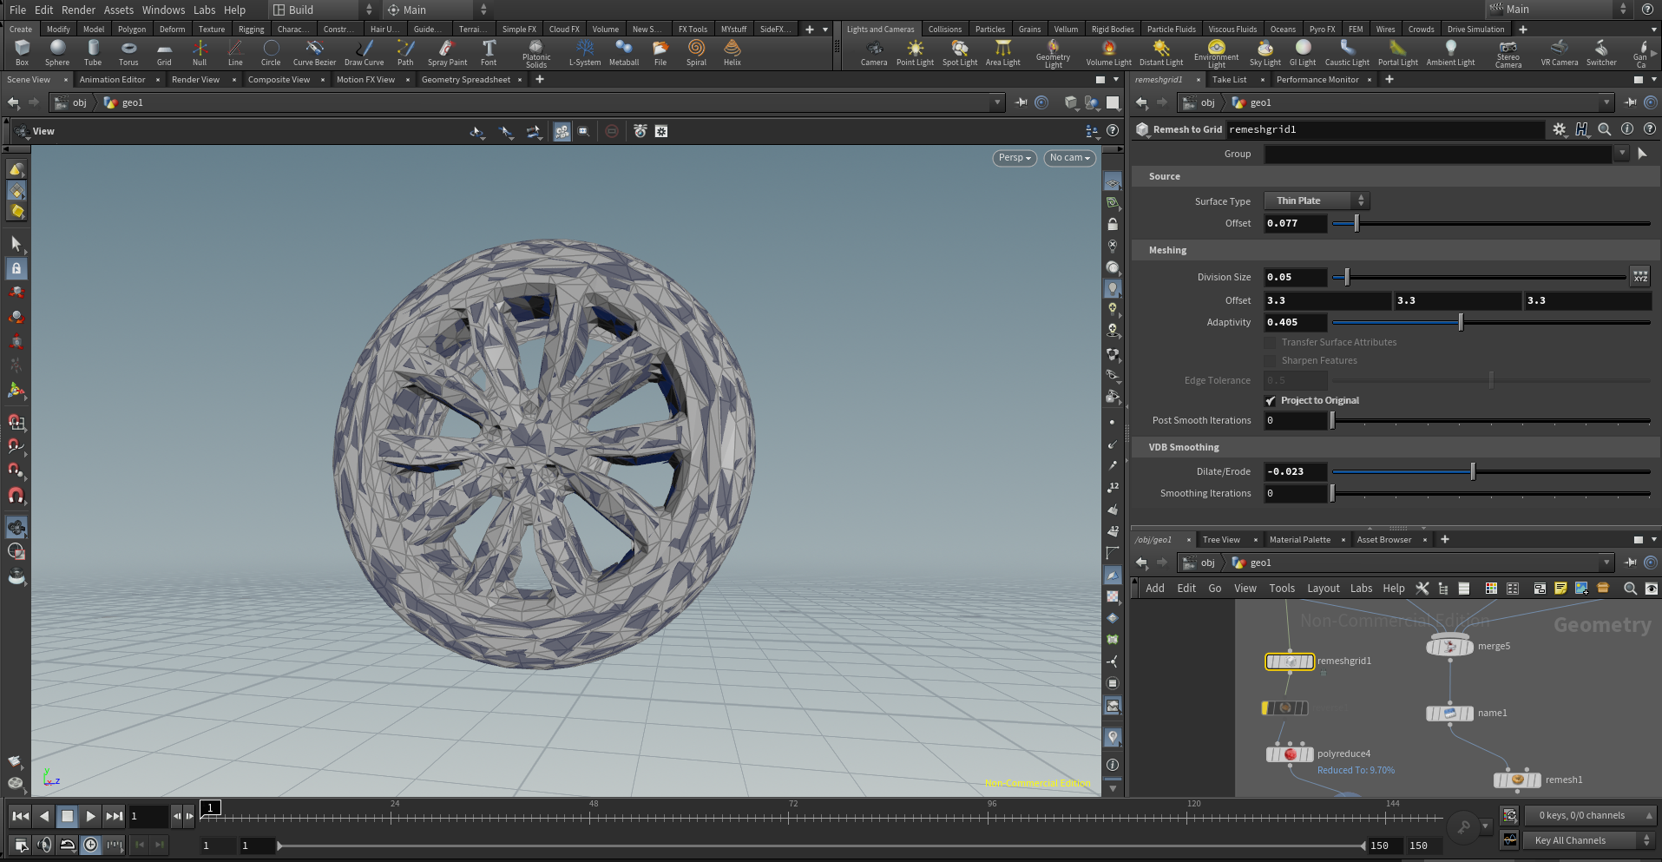Open the Persp viewport menu
1662x862 pixels.
pyautogui.click(x=1014, y=158)
